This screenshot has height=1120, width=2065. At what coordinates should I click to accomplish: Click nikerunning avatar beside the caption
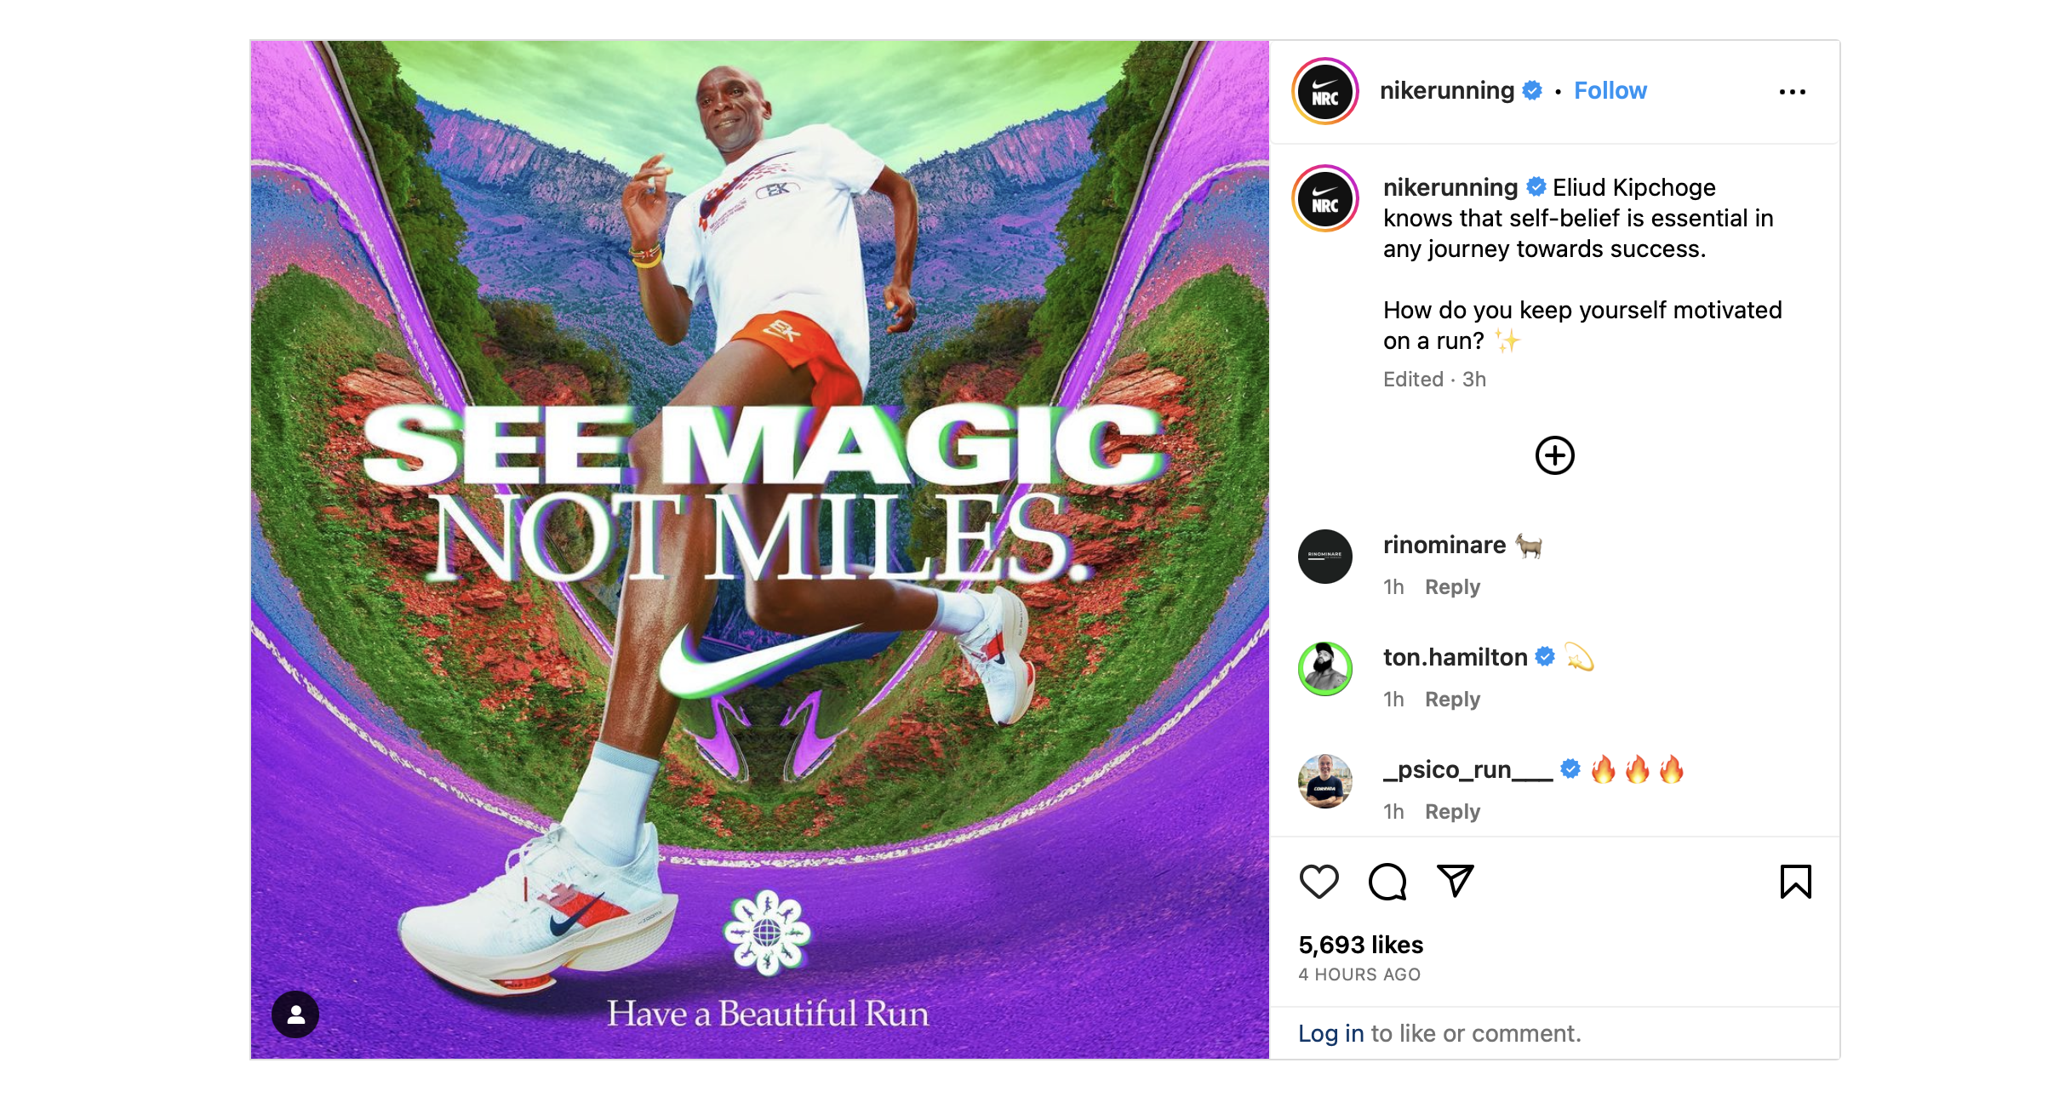[x=1325, y=199]
